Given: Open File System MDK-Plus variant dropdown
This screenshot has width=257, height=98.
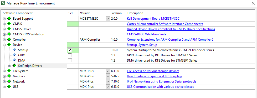Looking at the screenshot, I should tap(108, 71).
